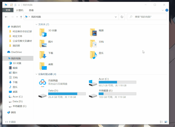Click the 搜索"我的电脑" search field
Screen dimensions: 175x127
click(x=147, y=17)
